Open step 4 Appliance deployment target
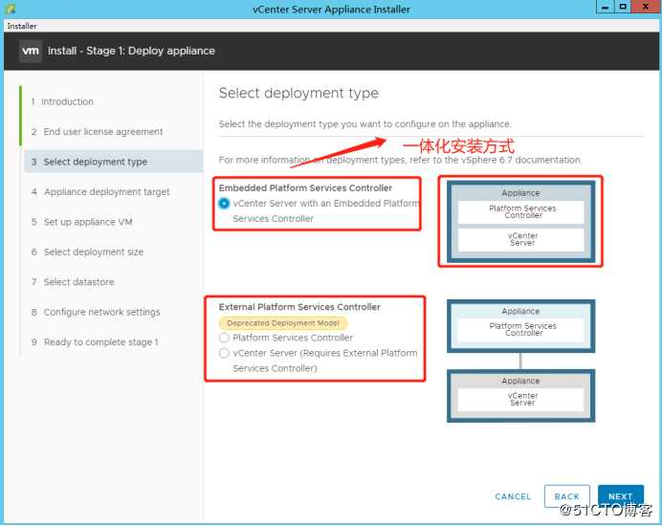Screen dimensions: 662x526 (x=100, y=191)
